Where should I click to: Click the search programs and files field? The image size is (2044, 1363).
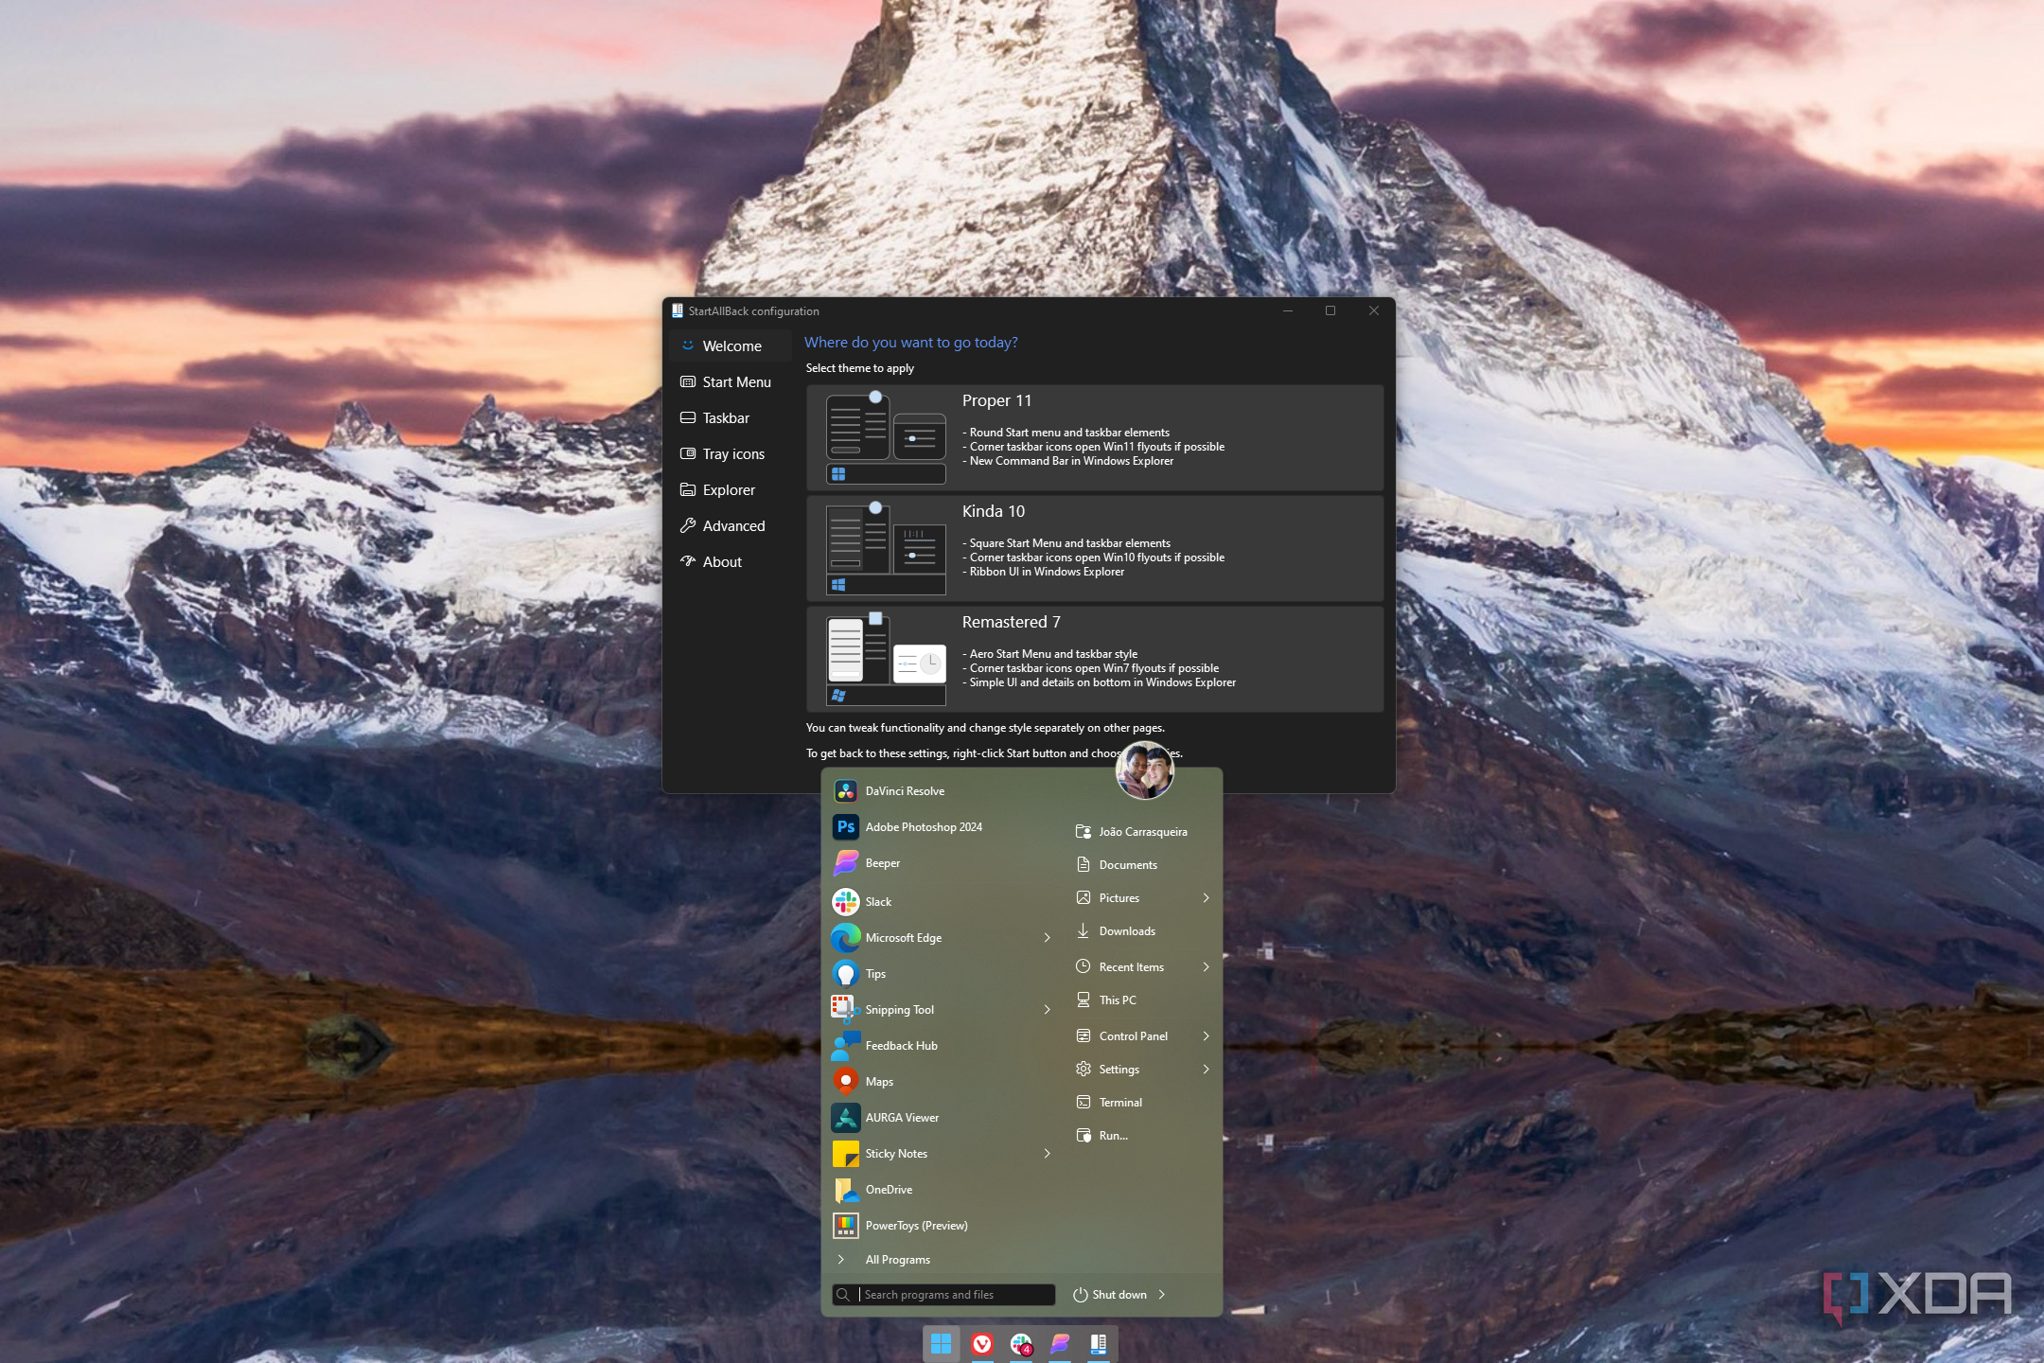pyautogui.click(x=946, y=1294)
